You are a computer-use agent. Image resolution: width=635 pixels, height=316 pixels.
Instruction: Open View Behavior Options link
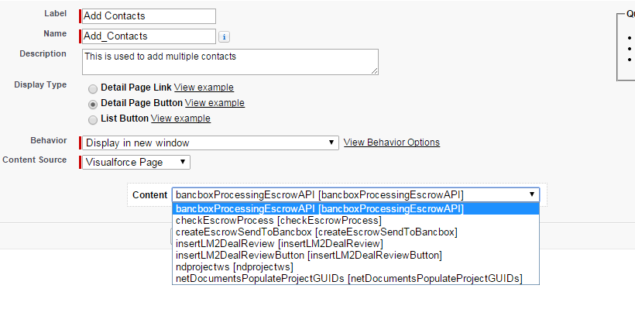391,143
